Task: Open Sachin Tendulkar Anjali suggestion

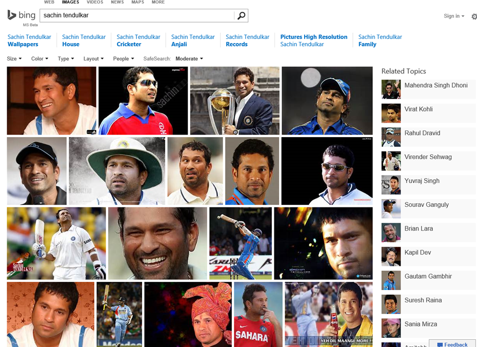Action: coord(193,41)
